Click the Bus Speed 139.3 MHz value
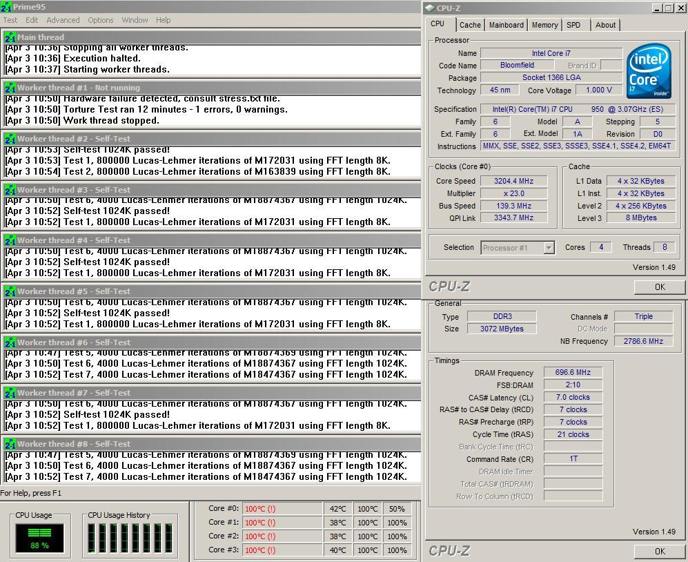The image size is (688, 562). [x=514, y=206]
